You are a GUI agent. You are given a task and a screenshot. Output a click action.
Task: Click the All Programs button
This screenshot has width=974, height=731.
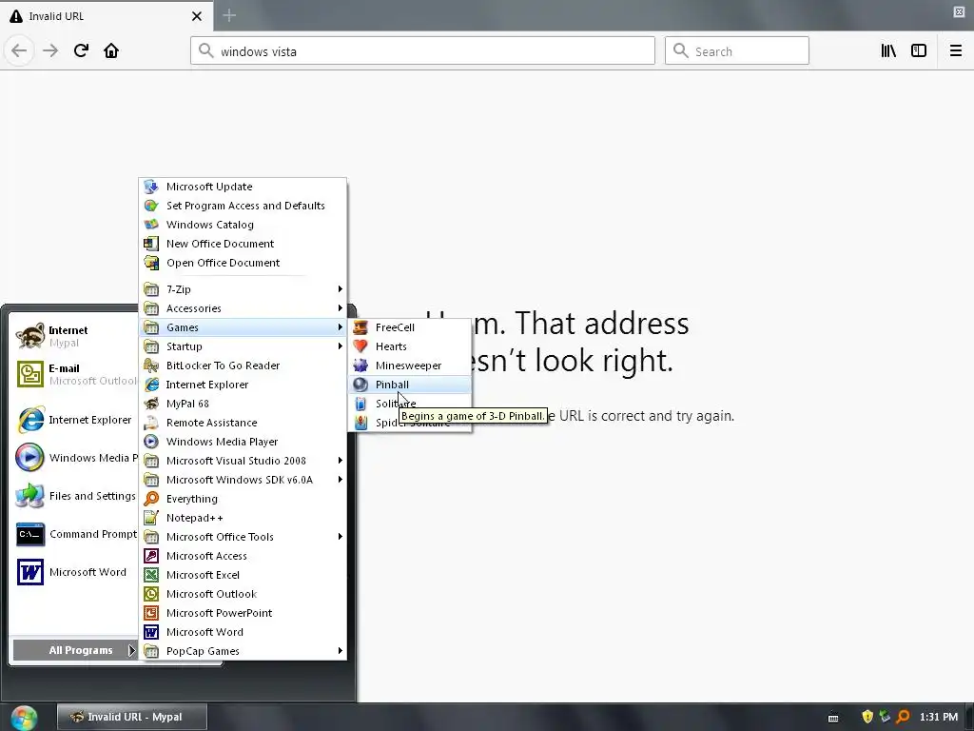tap(75, 650)
